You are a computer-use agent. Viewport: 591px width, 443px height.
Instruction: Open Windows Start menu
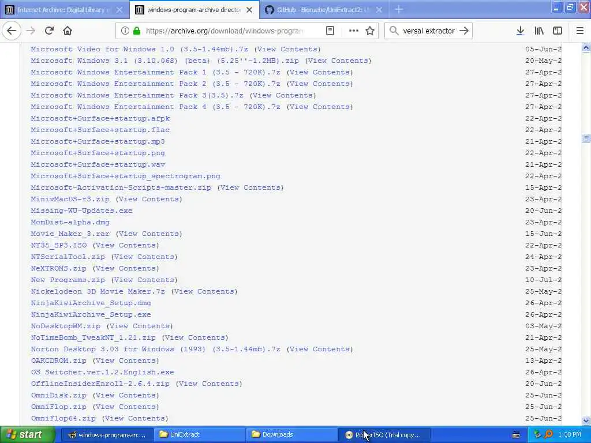click(28, 435)
